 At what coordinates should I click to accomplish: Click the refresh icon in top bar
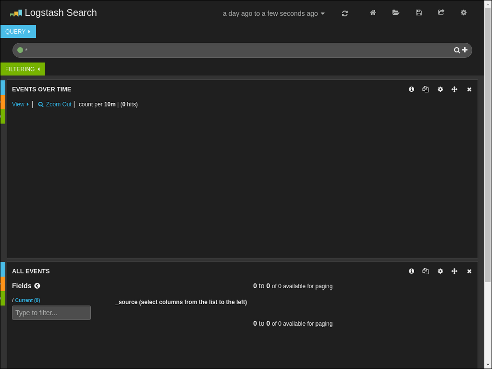344,13
